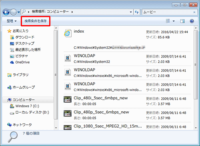Click the Clip_480i_5sec_6mbps_new video thumbnail

tap(68, 99)
